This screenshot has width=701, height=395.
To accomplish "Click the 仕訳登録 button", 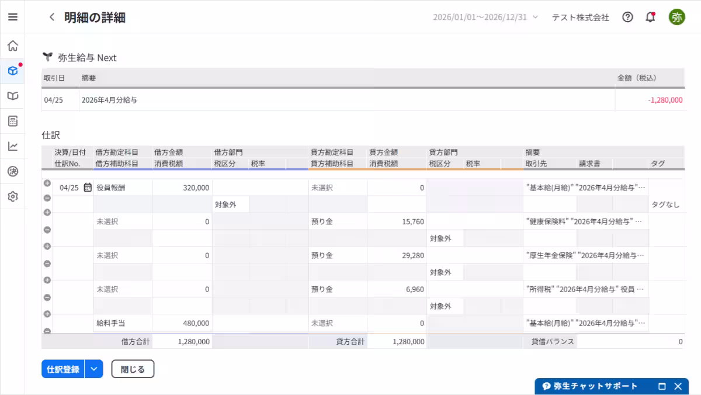I will 63,369.
